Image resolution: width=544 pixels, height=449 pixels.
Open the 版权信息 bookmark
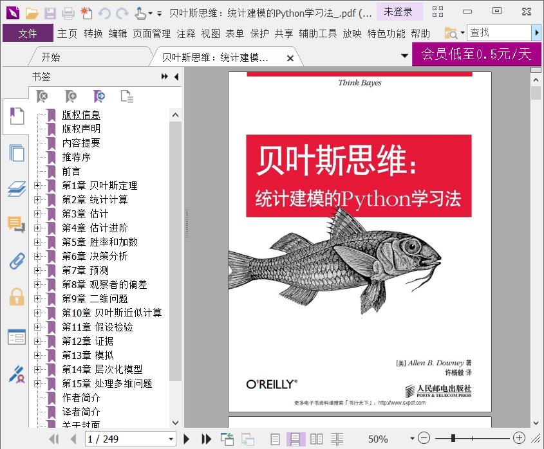(x=81, y=115)
